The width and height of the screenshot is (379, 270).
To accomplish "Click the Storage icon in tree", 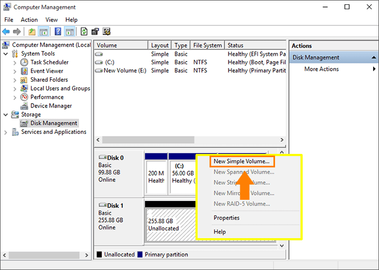I will click(x=15, y=114).
